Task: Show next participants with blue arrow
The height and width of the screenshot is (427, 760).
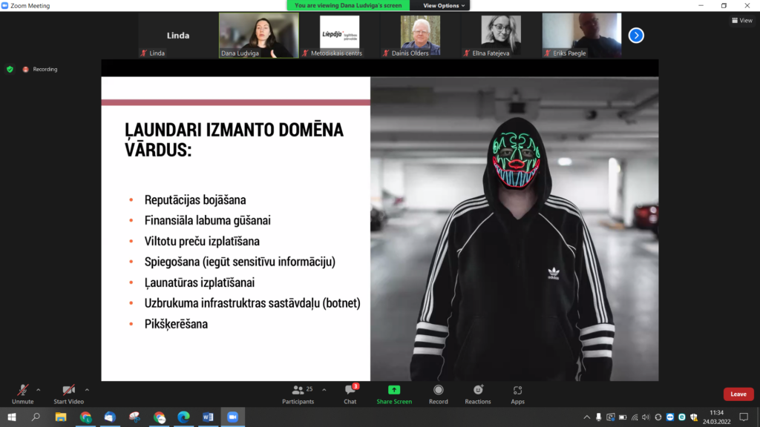Action: 636,35
